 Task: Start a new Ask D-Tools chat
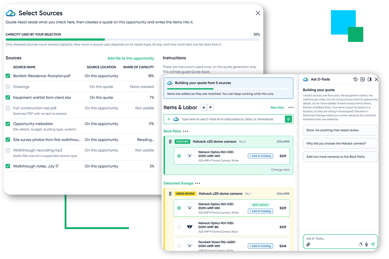point(363,79)
